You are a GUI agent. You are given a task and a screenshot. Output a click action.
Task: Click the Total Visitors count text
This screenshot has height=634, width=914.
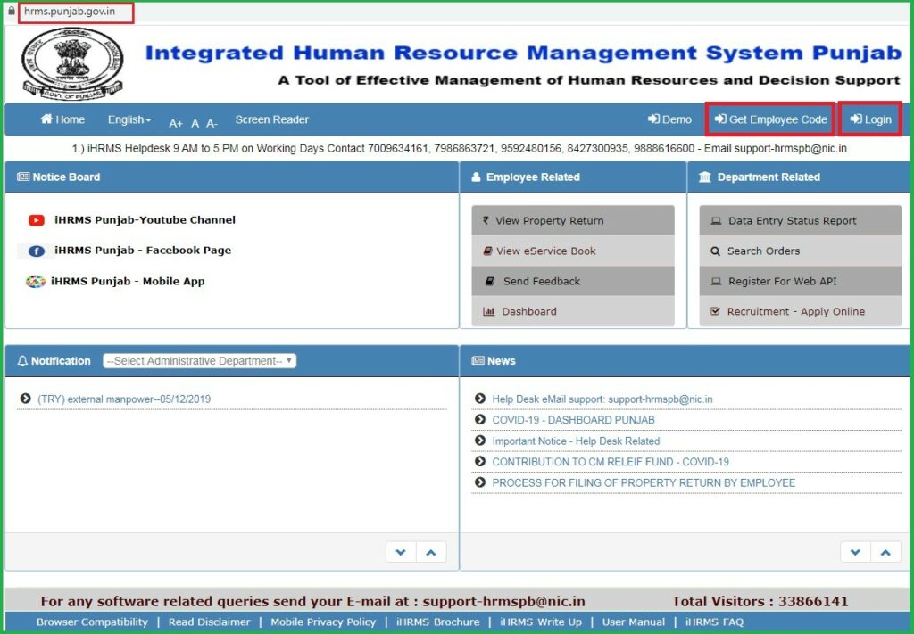[x=760, y=601]
